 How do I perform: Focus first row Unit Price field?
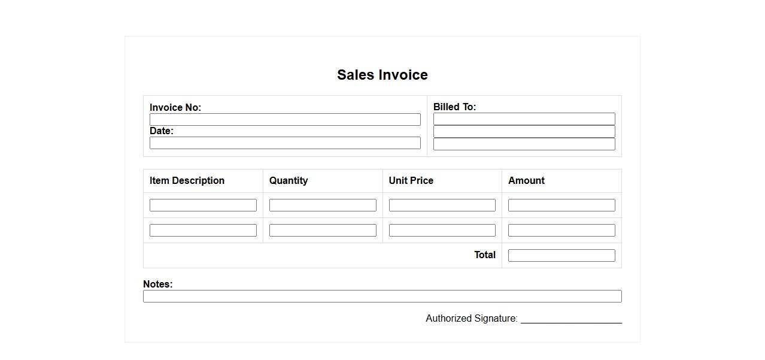[x=442, y=205]
